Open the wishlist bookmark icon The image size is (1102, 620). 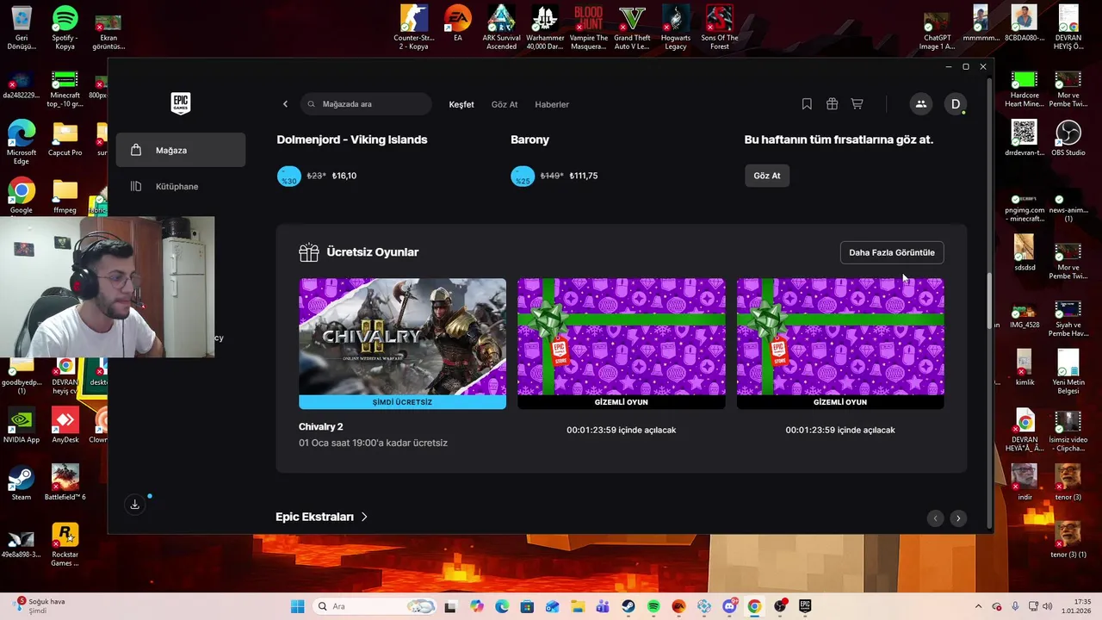coord(807,104)
